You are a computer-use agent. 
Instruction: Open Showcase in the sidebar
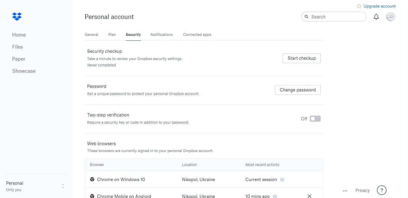24,71
